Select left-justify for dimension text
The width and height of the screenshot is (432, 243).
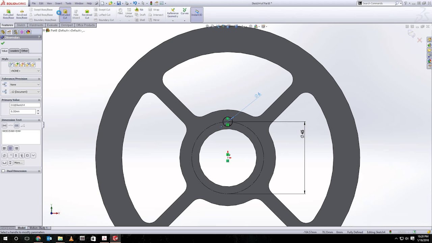coord(4,148)
